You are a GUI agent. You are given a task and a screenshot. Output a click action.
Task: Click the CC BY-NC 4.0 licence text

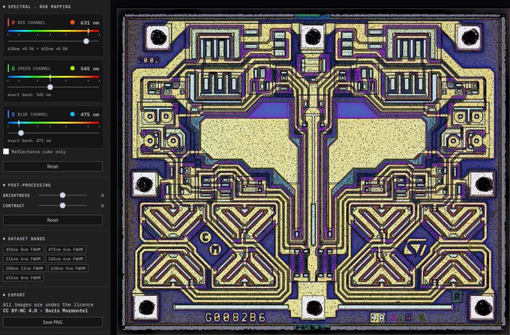coord(45,310)
